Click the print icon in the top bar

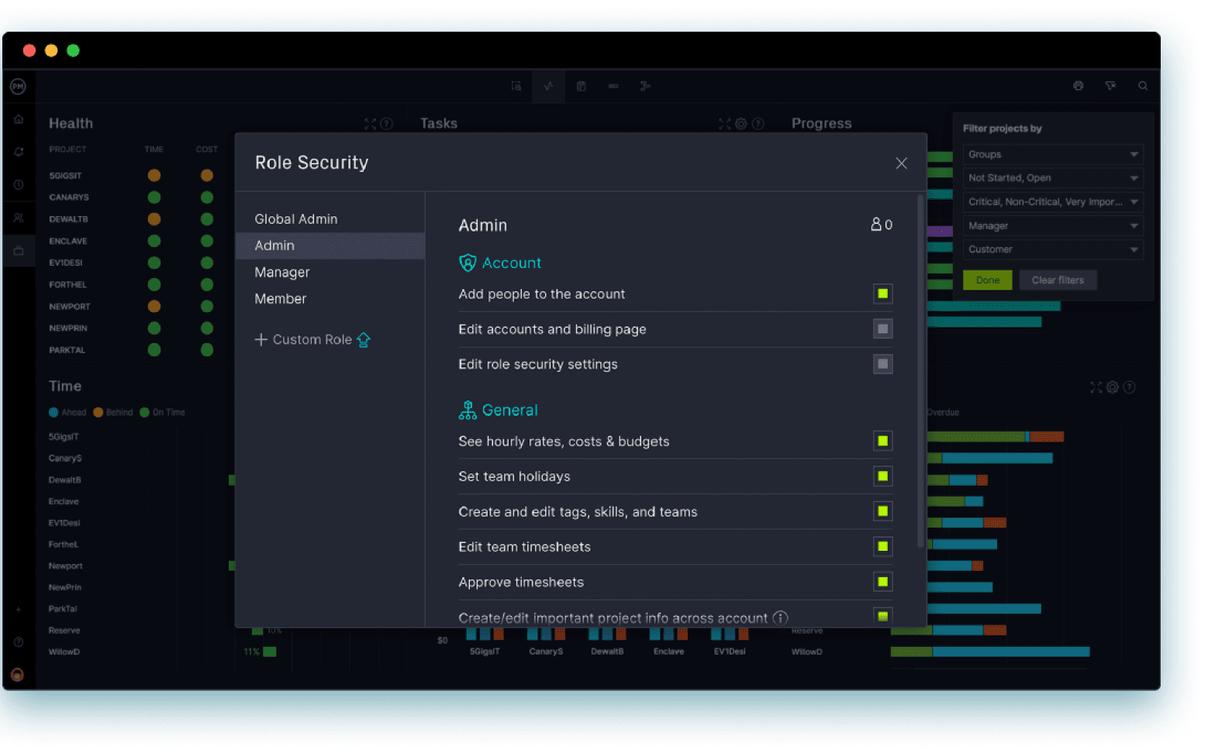click(1078, 86)
